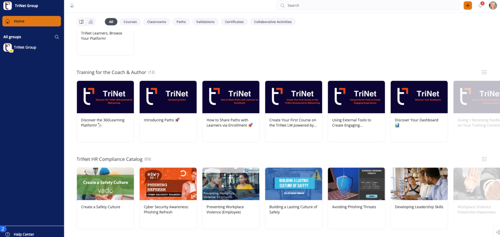Open Create a Safety Culture thumbnail
The width and height of the screenshot is (500, 237).
click(x=105, y=184)
